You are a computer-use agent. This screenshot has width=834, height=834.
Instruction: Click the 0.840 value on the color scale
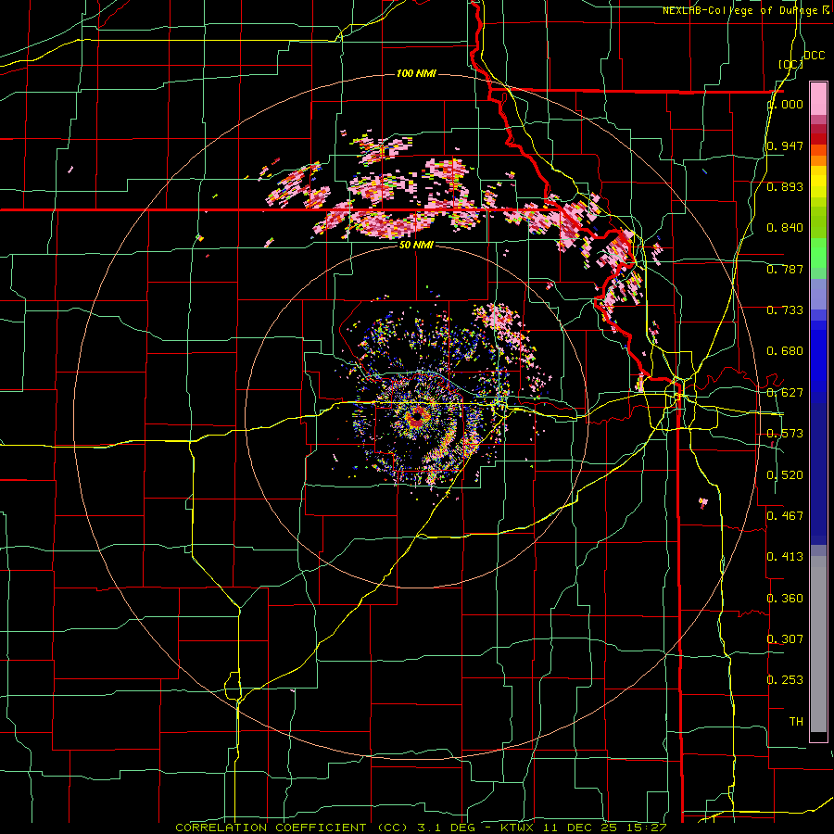(785, 228)
